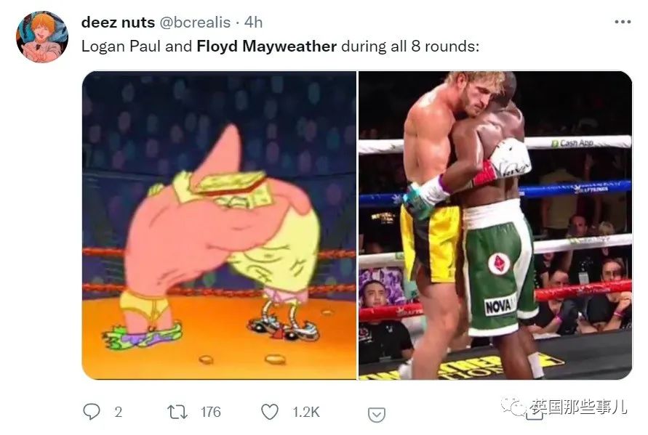Like the tweet with the heart icon
This screenshot has height=435, width=648.
click(x=271, y=412)
